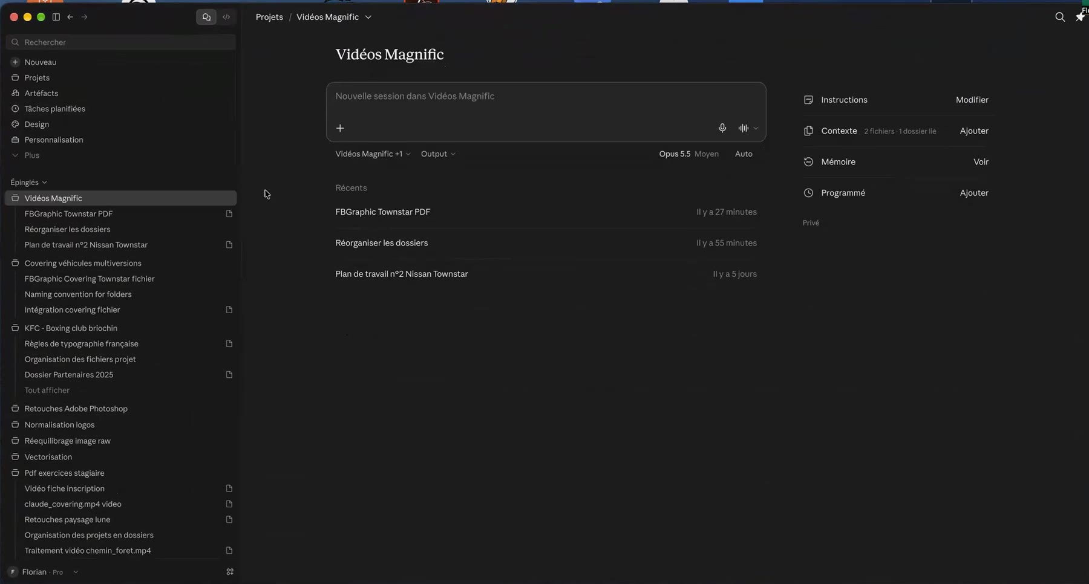Click Ajouter next to Programmé
Image resolution: width=1089 pixels, height=584 pixels.
tap(974, 193)
